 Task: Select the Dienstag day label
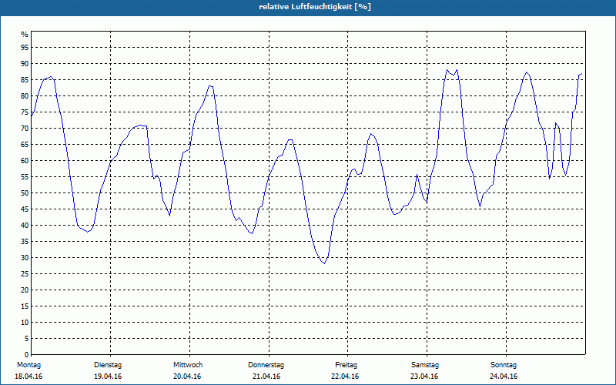[x=108, y=365]
